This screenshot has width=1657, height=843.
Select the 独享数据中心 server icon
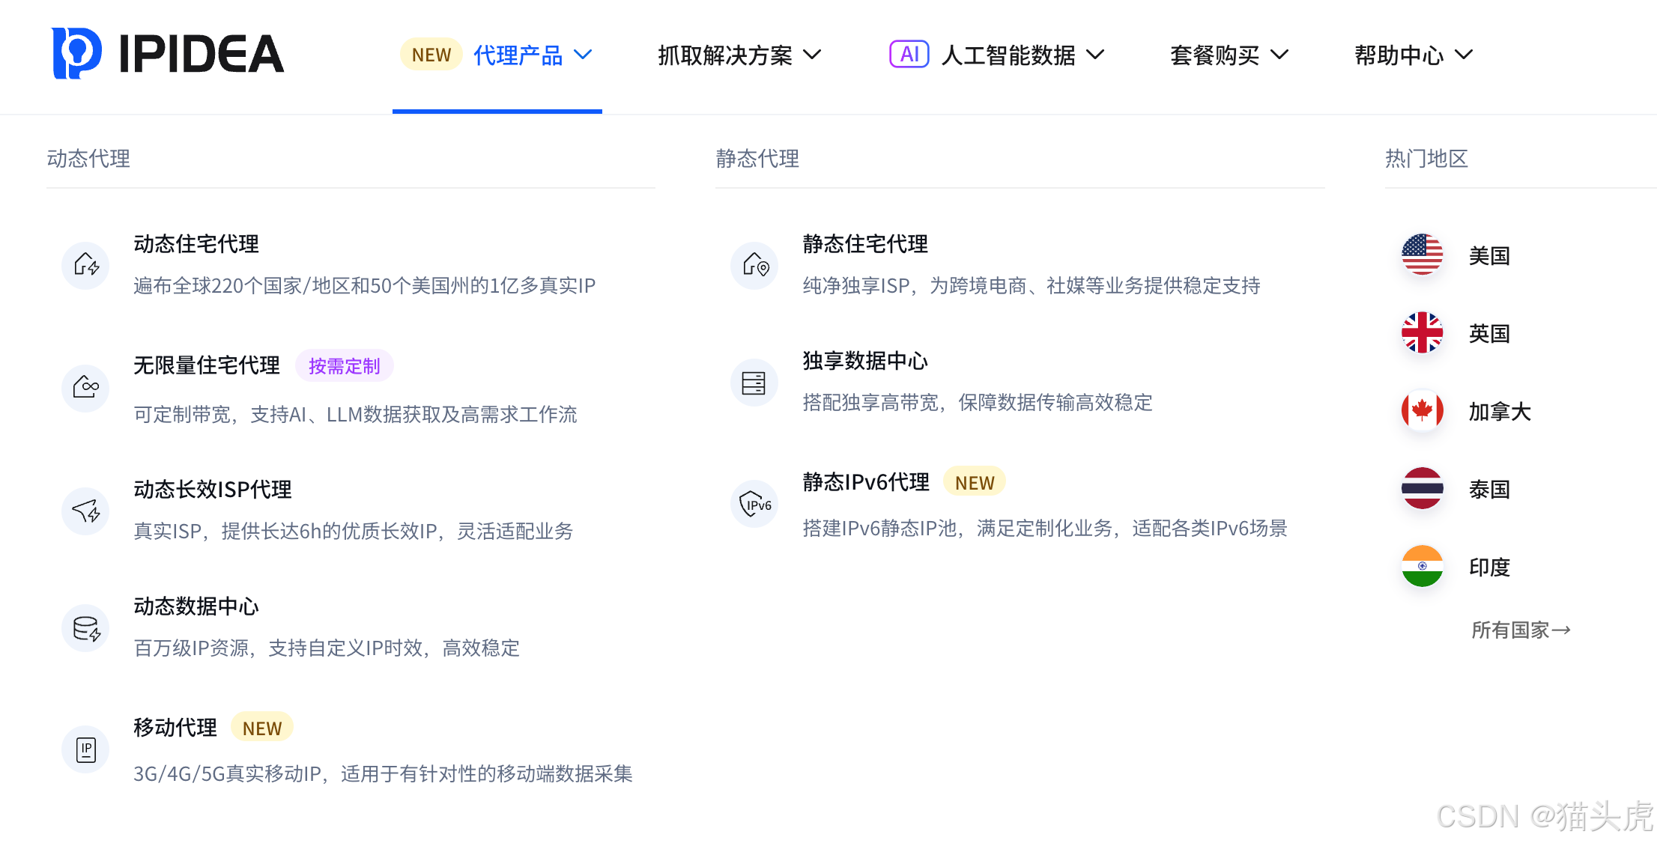click(754, 383)
